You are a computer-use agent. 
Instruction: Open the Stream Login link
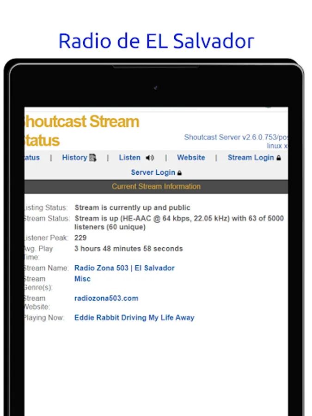pos(251,158)
